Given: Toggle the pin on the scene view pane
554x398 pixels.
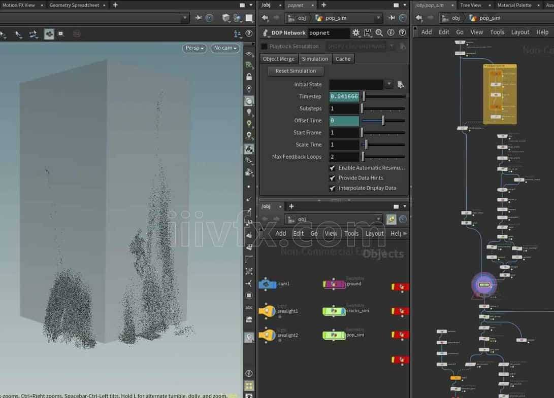Looking at the screenshot, I should [198, 18].
